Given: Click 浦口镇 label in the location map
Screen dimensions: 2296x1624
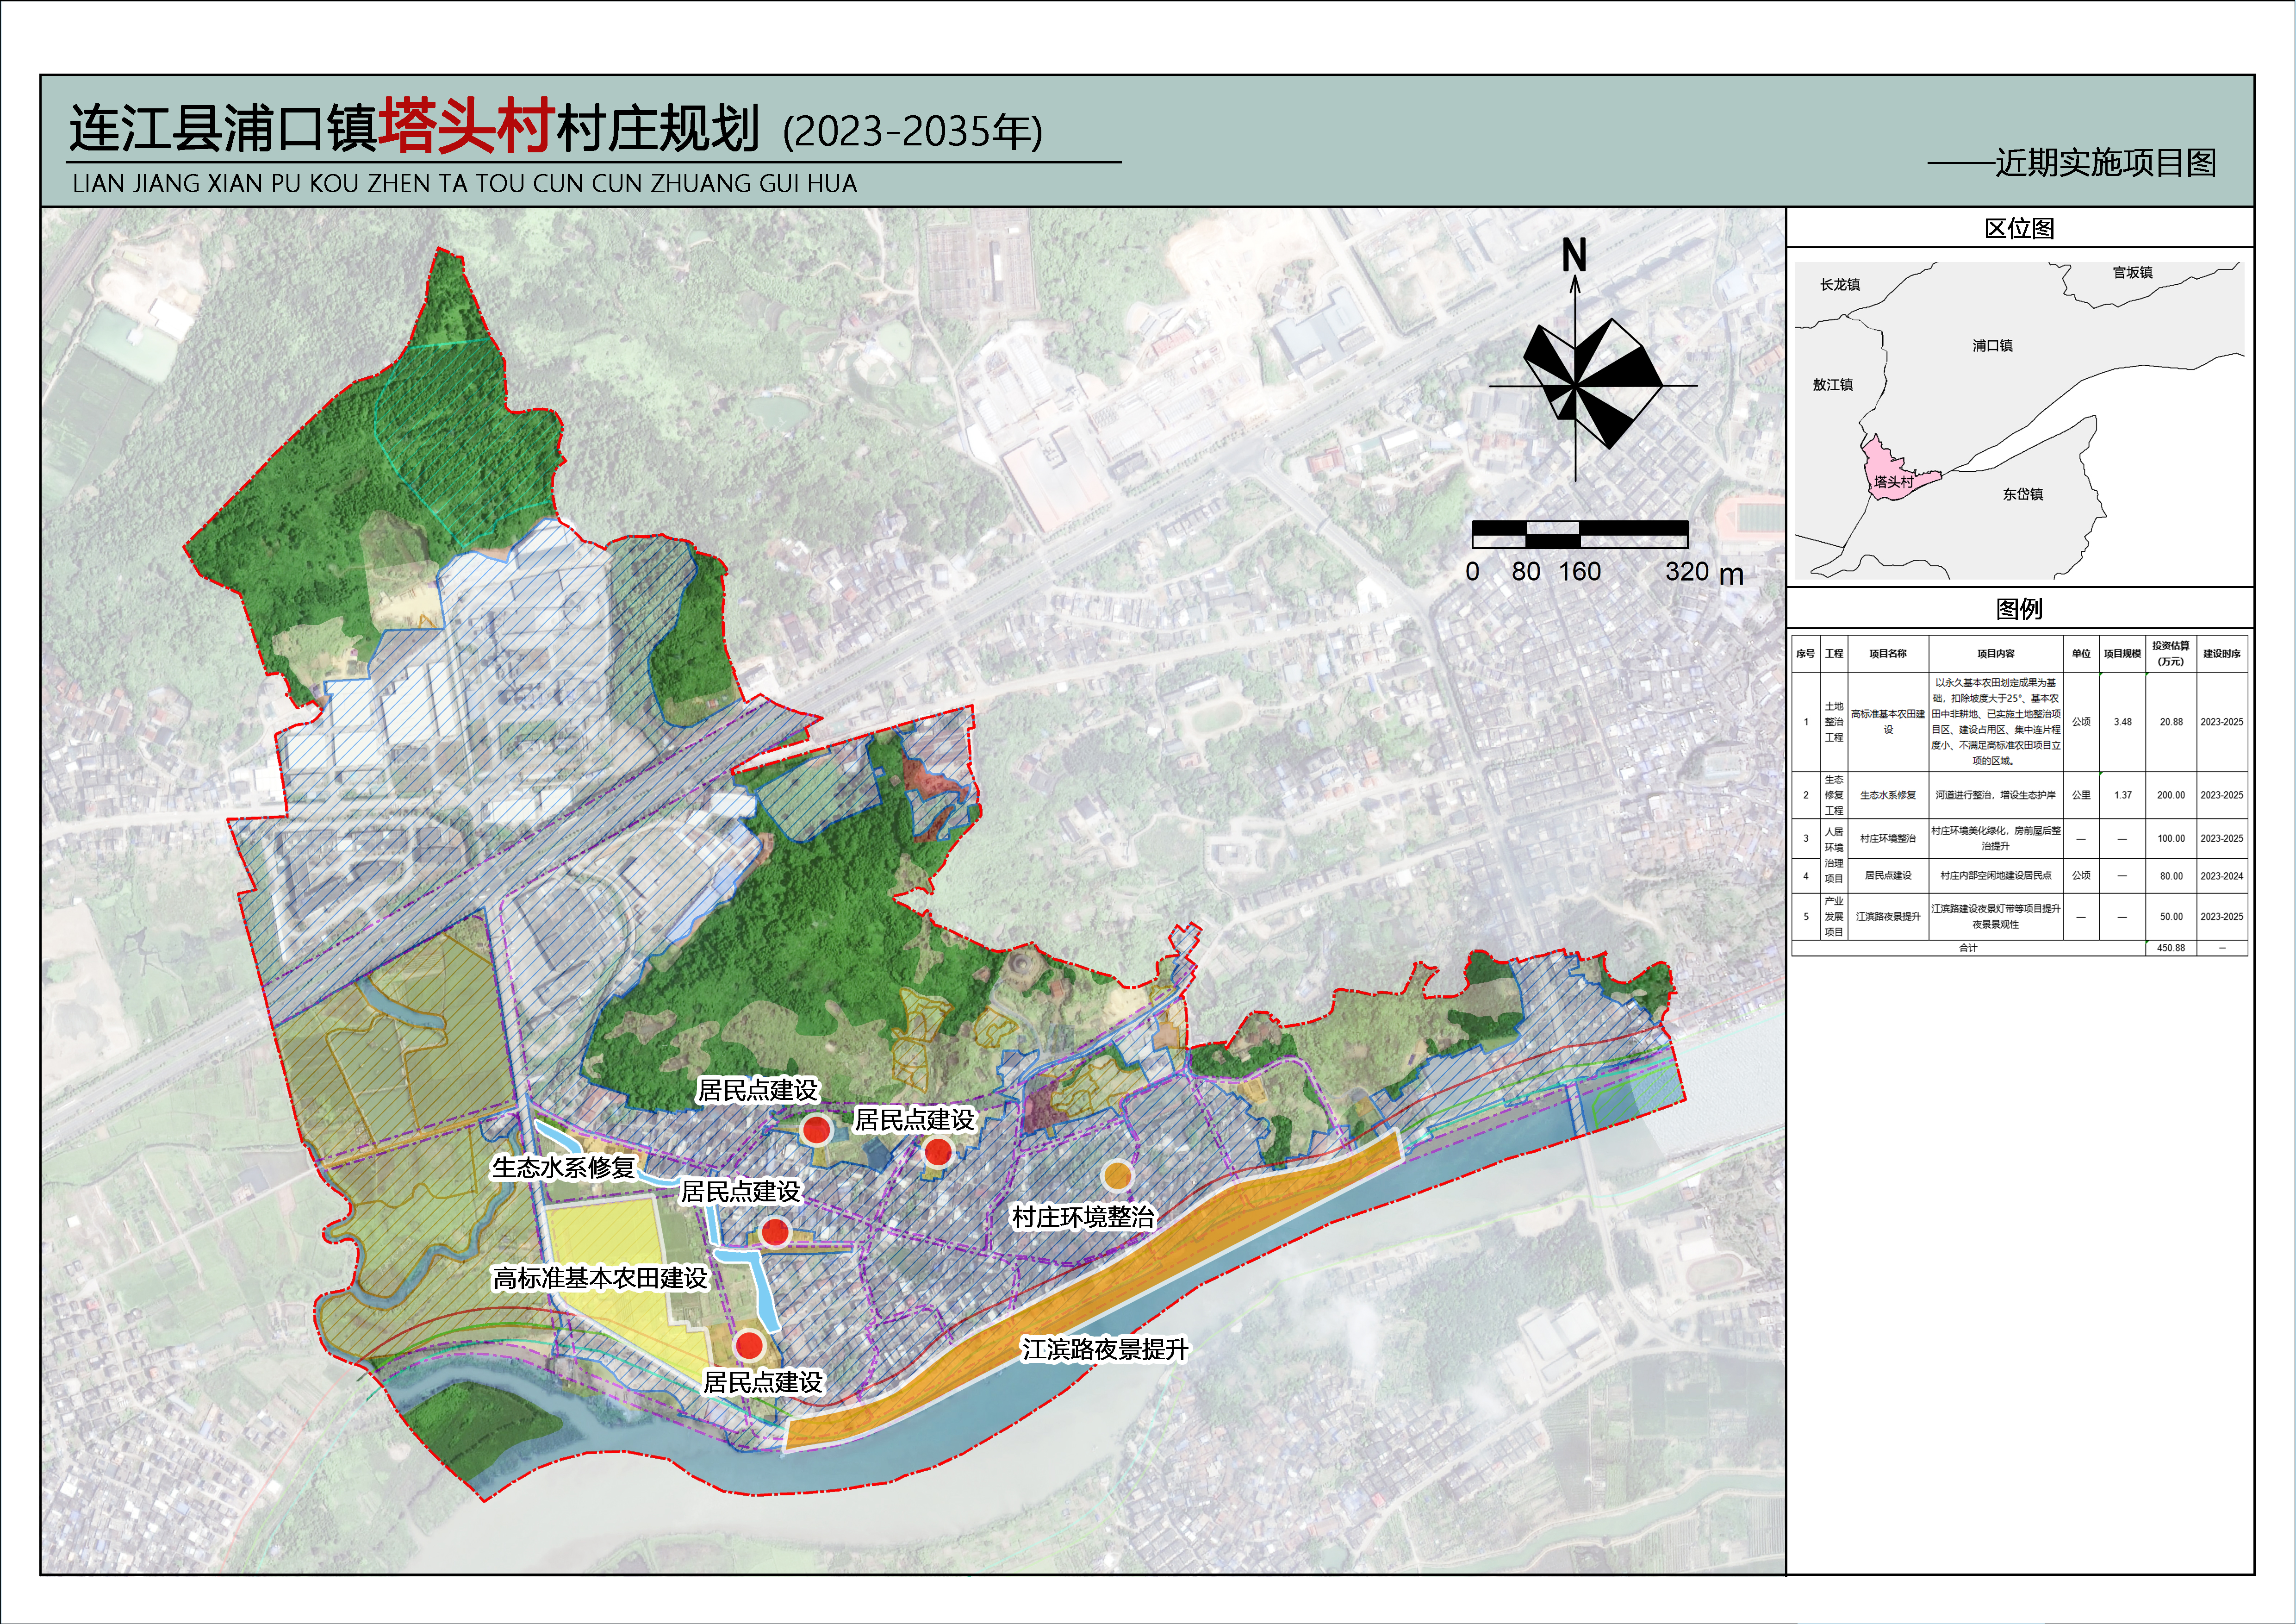Looking at the screenshot, I should pos(1992,346).
